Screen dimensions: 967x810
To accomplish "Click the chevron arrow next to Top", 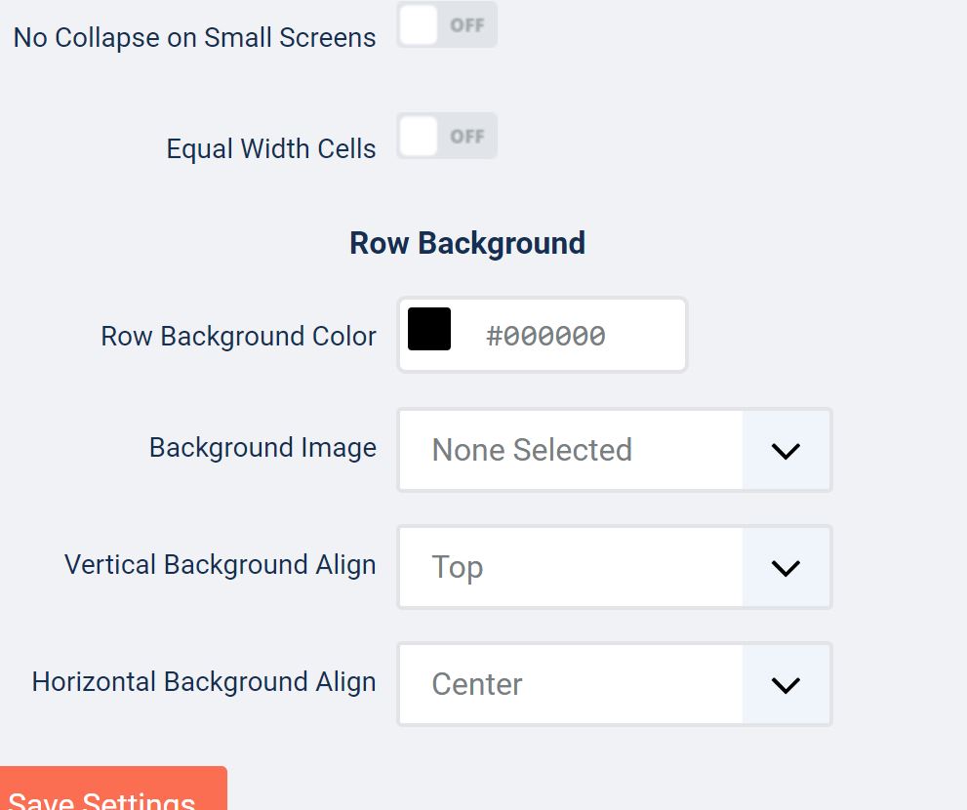I will (x=786, y=568).
